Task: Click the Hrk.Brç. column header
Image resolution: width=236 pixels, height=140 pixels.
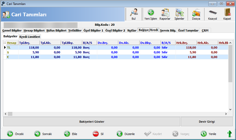Action: pos(186,43)
